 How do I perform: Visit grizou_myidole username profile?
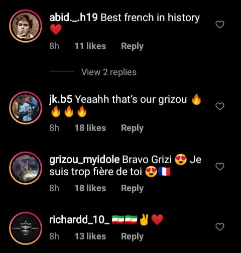click(84, 160)
